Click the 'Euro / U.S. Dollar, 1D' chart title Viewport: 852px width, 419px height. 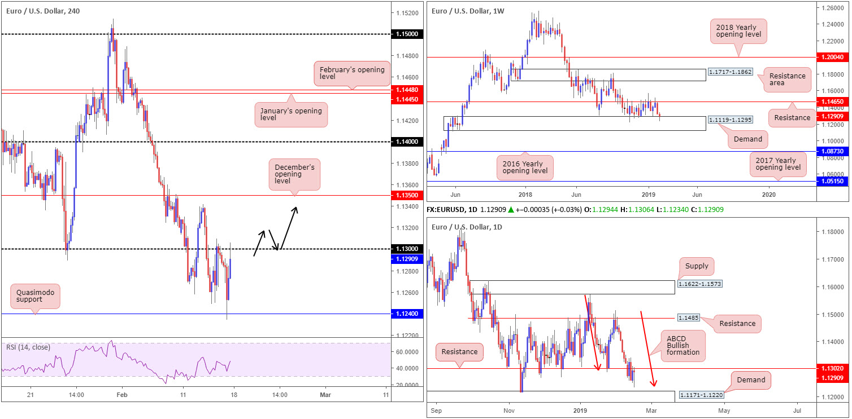pyautogui.click(x=466, y=227)
